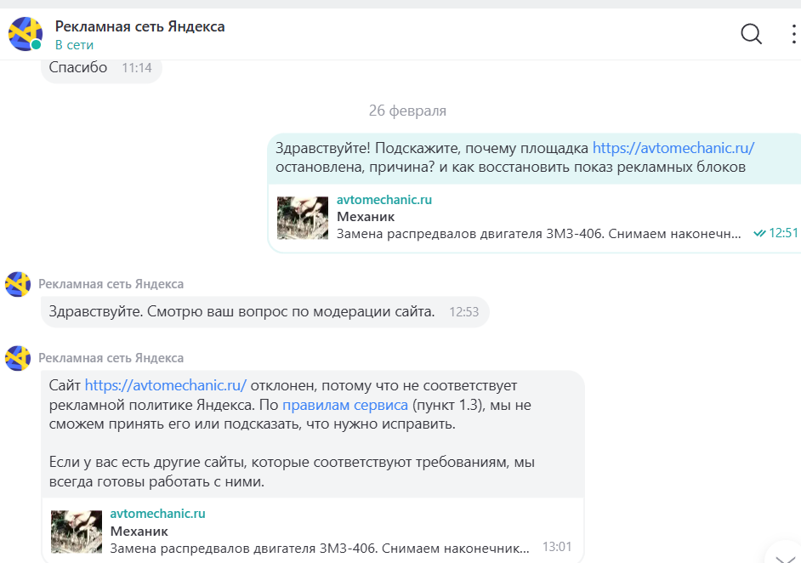Click the chat title Рекламная сеть Яндекса in header
Screen dimensions: 801x563
click(x=139, y=26)
